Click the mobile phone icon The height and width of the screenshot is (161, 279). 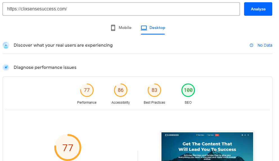(x=113, y=28)
